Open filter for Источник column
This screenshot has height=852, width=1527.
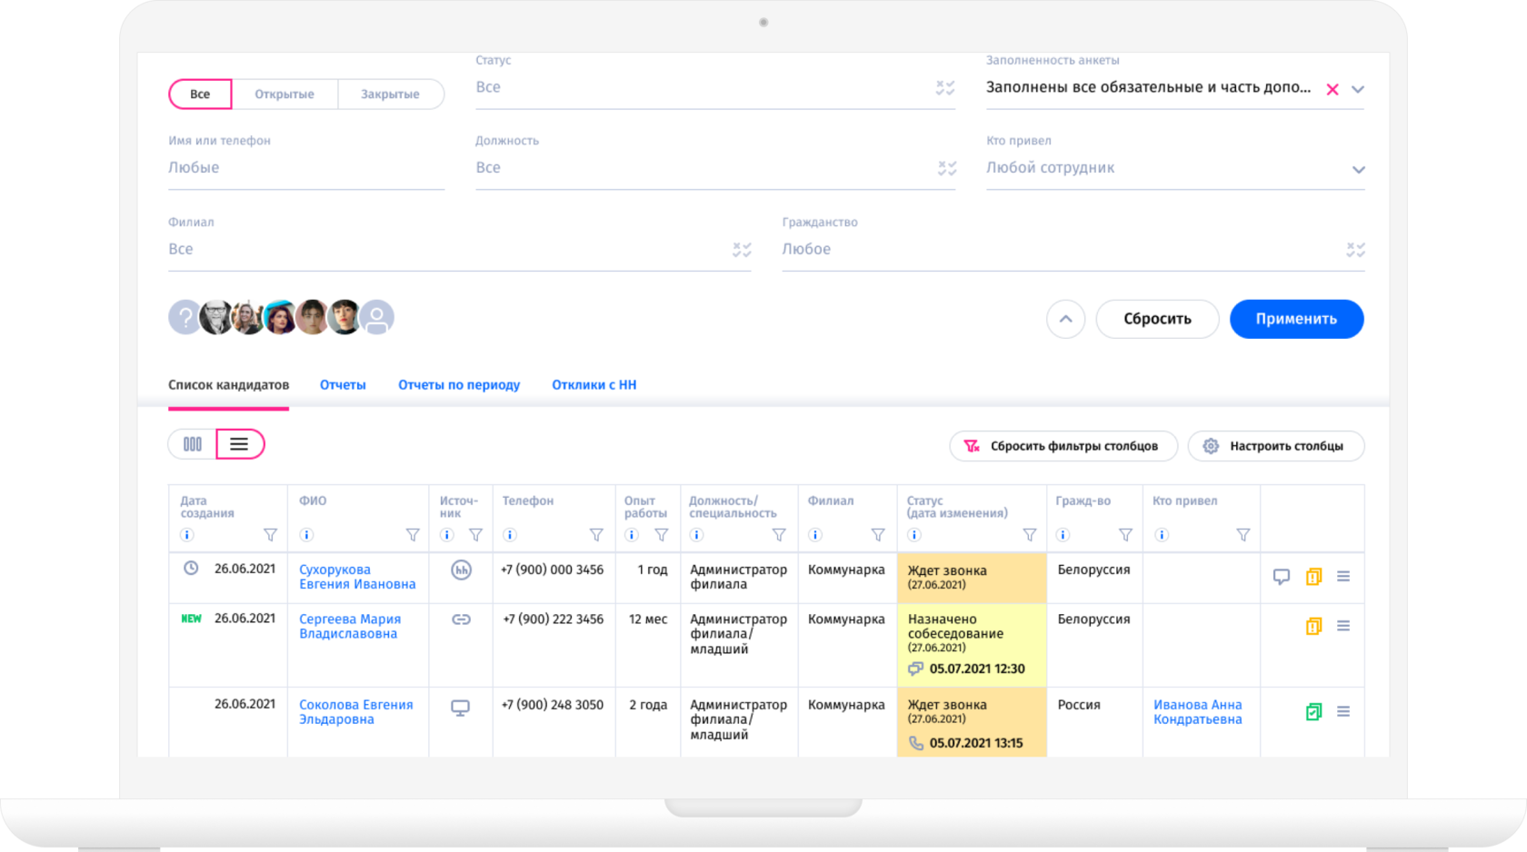[475, 535]
